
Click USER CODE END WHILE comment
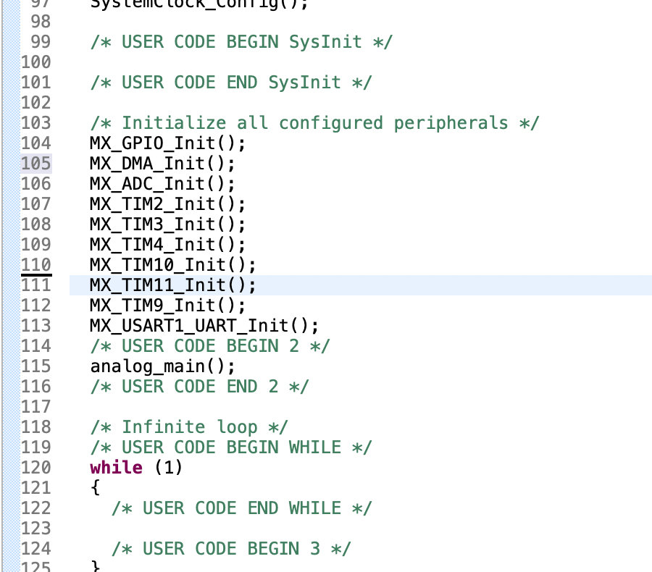pos(241,508)
